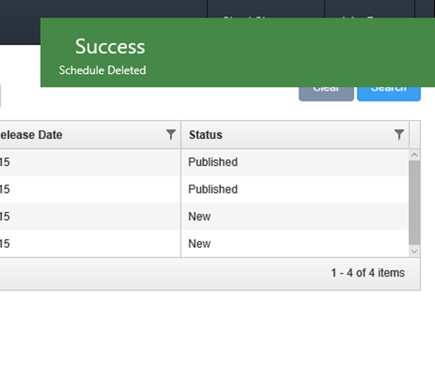The height and width of the screenshot is (379, 435).
Task: Select fourth row with New status
Action: click(204, 243)
